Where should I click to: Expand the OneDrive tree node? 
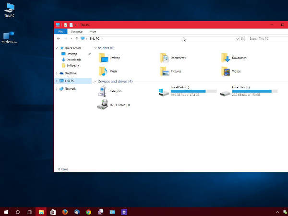pyautogui.click(x=56, y=73)
